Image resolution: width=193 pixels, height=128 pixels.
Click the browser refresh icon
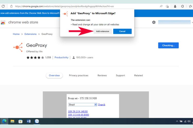(3, 6)
